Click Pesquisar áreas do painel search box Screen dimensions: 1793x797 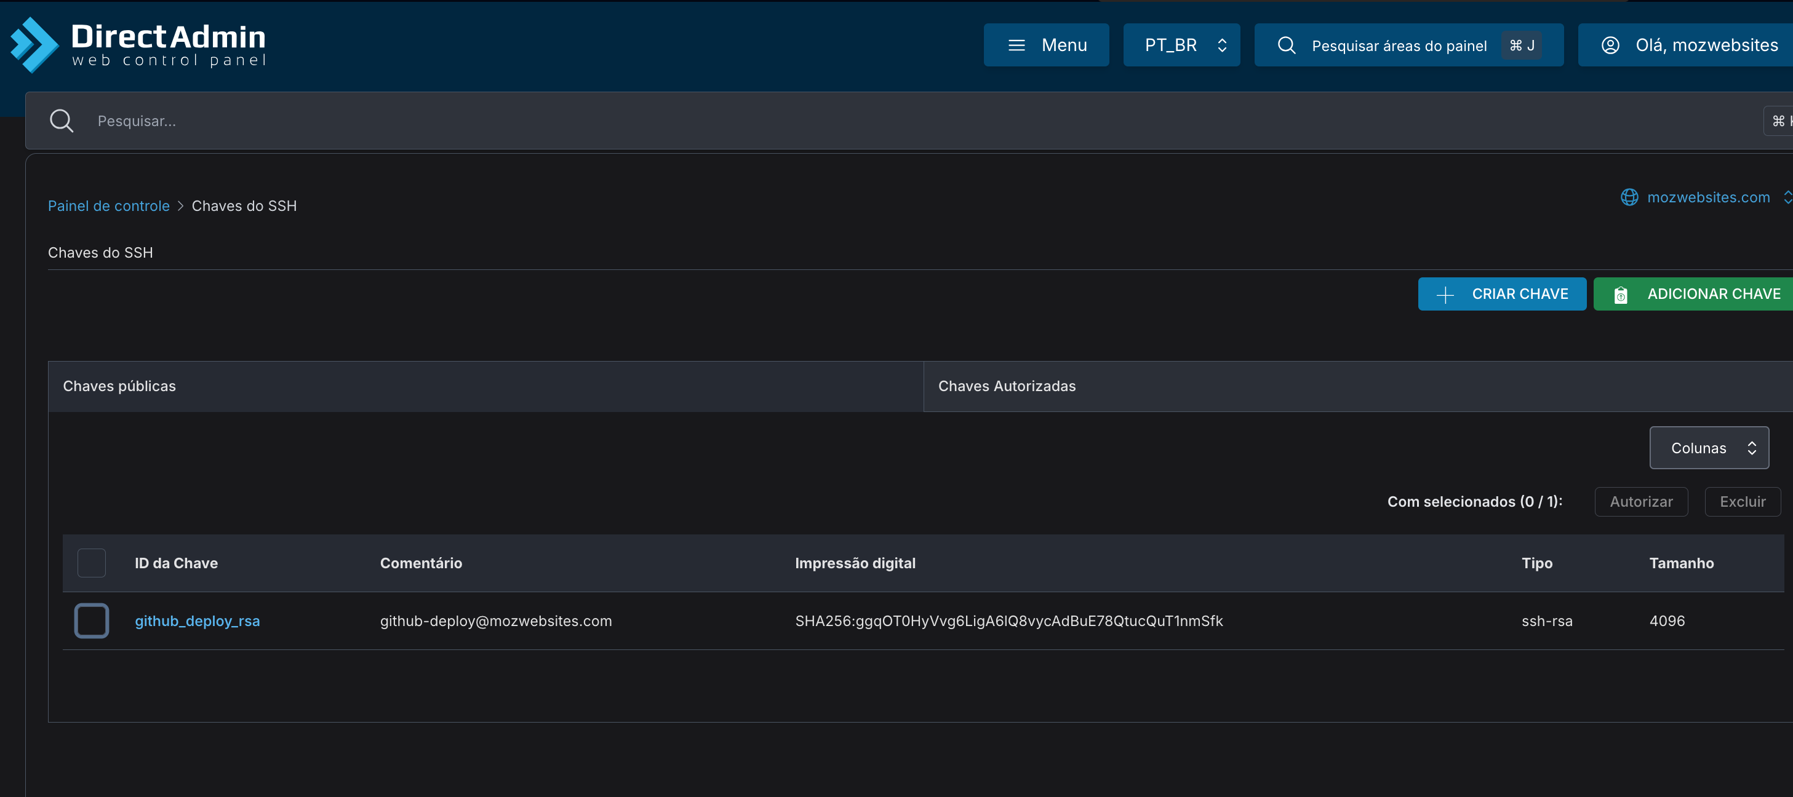coord(1409,46)
